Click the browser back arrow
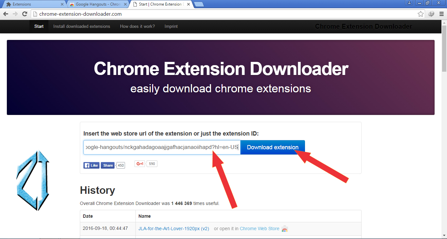This screenshot has height=239, width=447. (5, 14)
